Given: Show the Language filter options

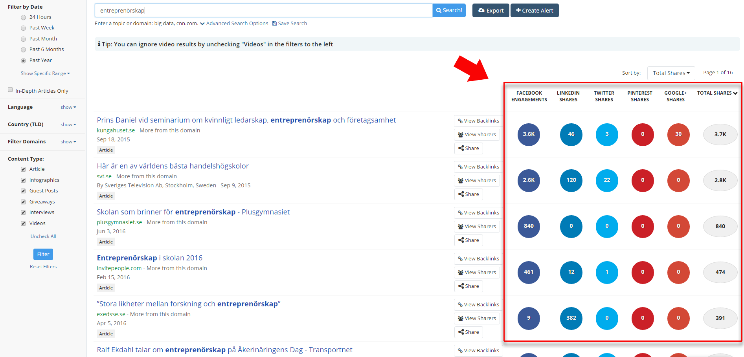Looking at the screenshot, I should pos(68,107).
